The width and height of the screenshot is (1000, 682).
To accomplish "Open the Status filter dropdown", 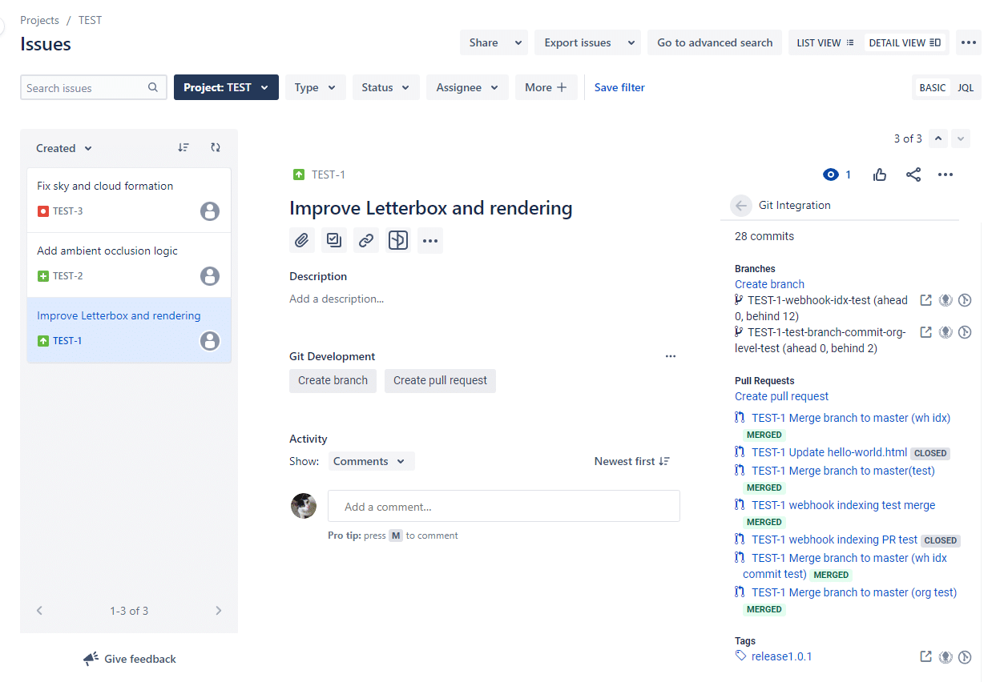I will pos(385,87).
